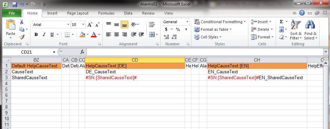The width and height of the screenshot is (330, 129).
Task: Undo the last action in Quick Access Toolbar
Action: pyautogui.click(x=22, y=4)
